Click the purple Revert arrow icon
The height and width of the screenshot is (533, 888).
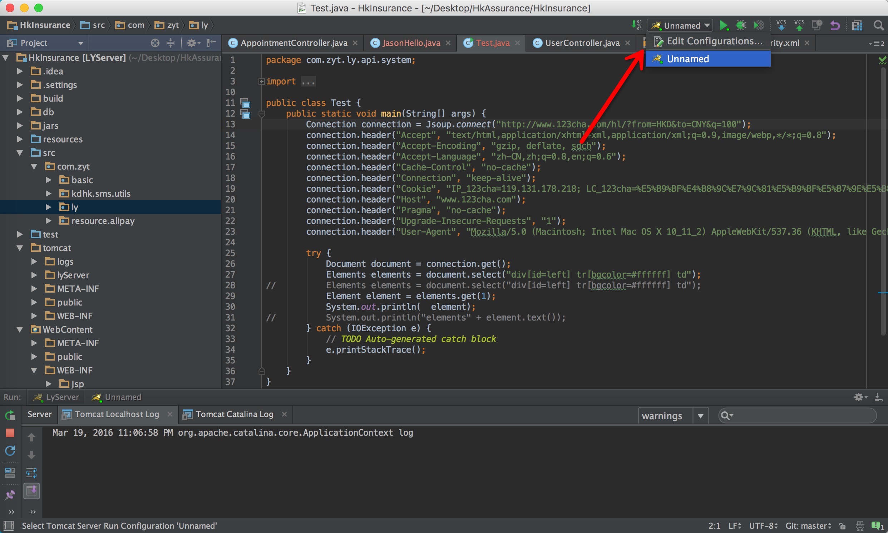pos(835,25)
